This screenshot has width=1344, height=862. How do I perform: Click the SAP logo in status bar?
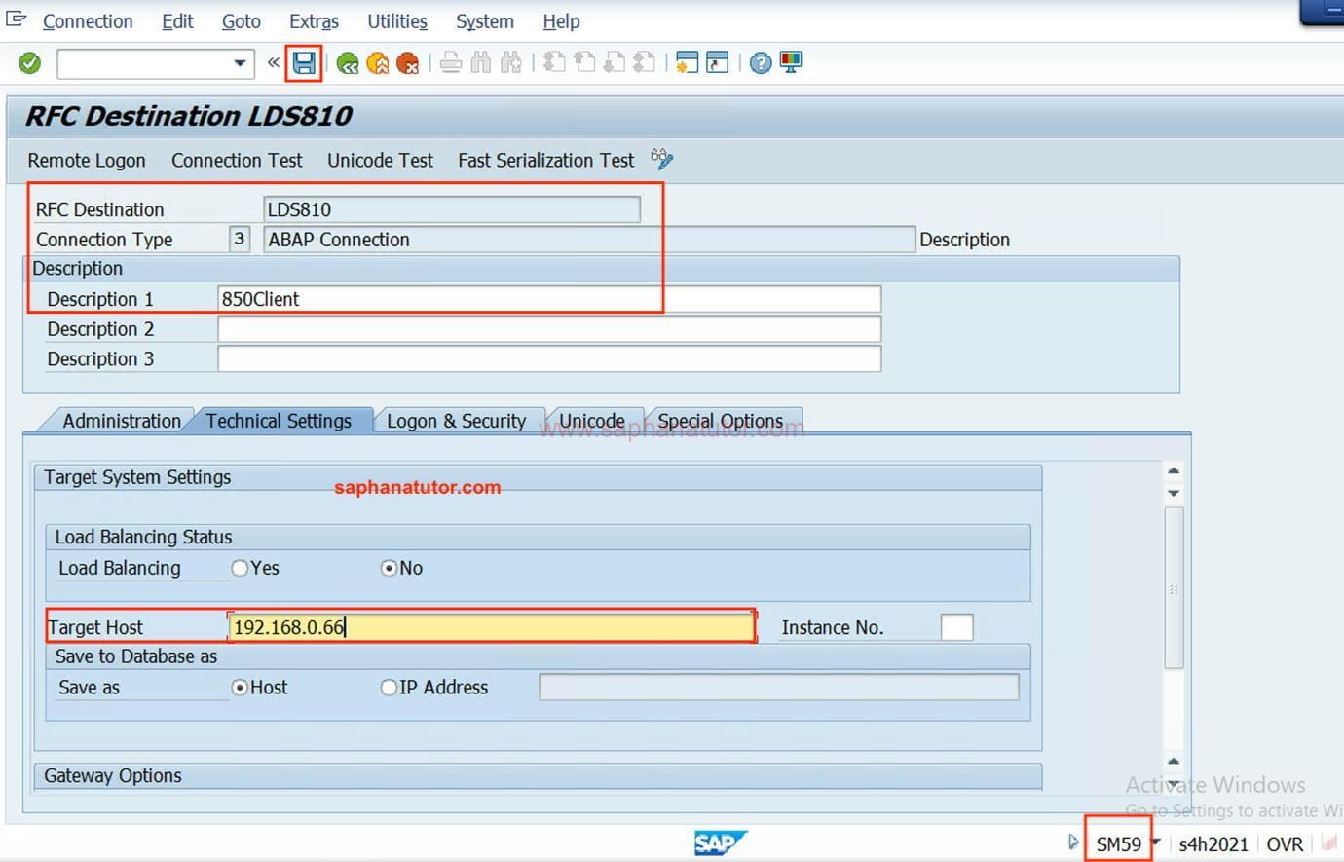720,843
